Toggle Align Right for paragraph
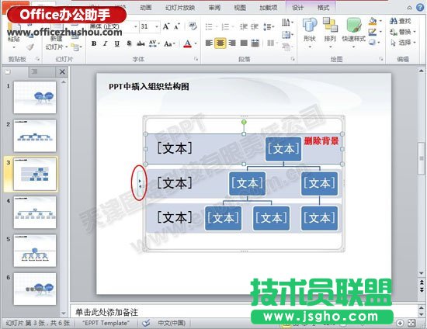This screenshot has width=427, height=329. click(x=232, y=43)
